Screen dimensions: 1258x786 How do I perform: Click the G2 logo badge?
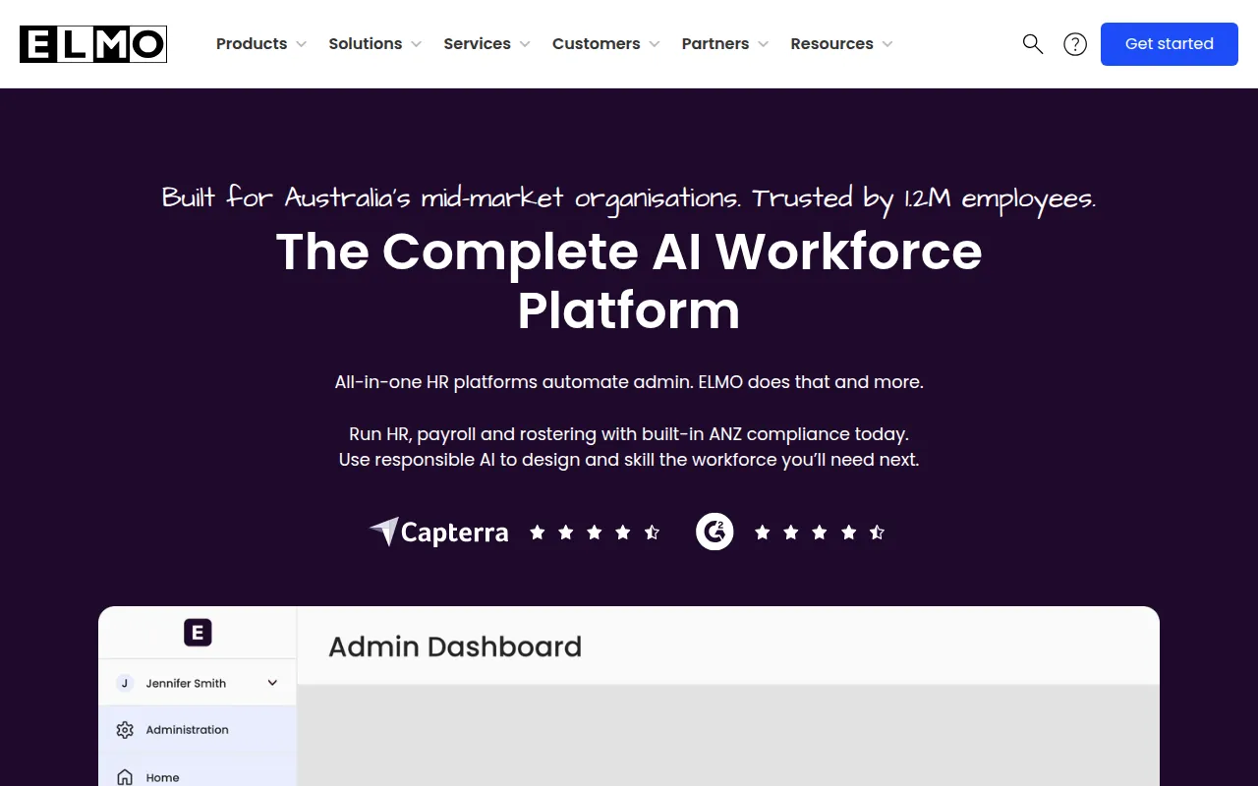[715, 532]
